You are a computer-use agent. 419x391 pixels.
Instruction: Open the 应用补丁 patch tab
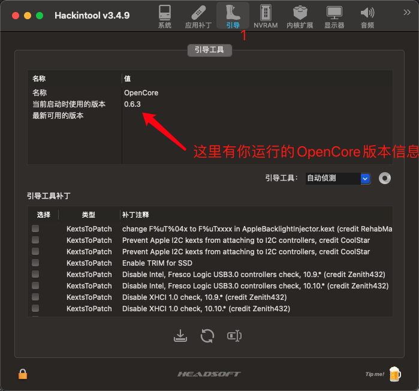coord(198,17)
